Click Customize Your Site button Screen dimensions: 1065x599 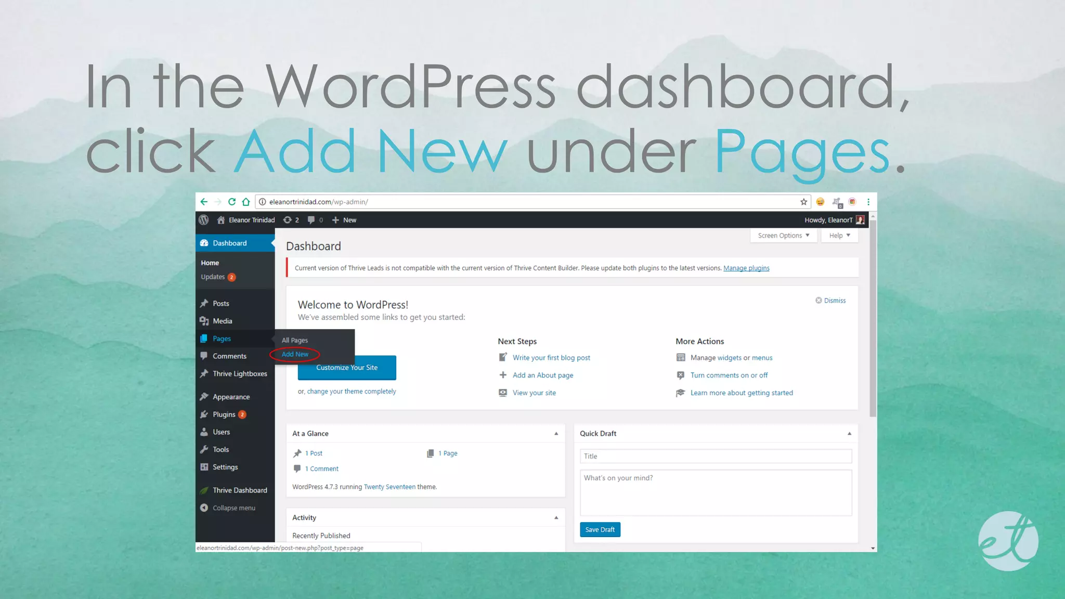(347, 368)
